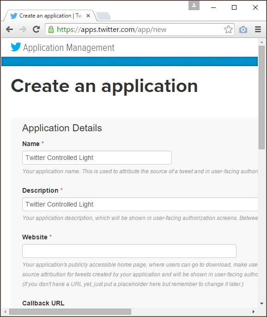The height and width of the screenshot is (317, 267).
Task: Click the 'Your application description' help text
Action: point(140,218)
